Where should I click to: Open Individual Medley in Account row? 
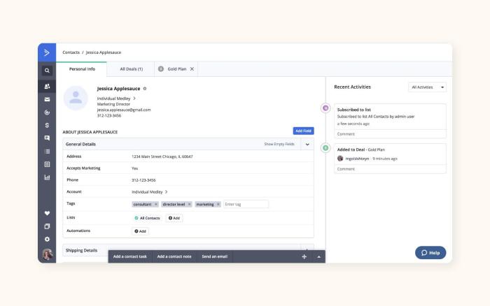click(x=149, y=192)
